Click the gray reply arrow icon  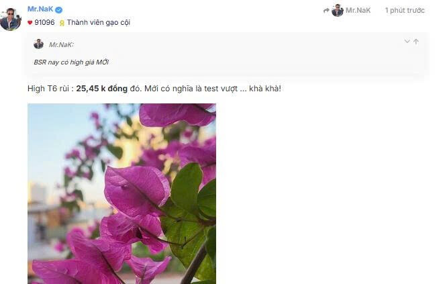(x=326, y=11)
